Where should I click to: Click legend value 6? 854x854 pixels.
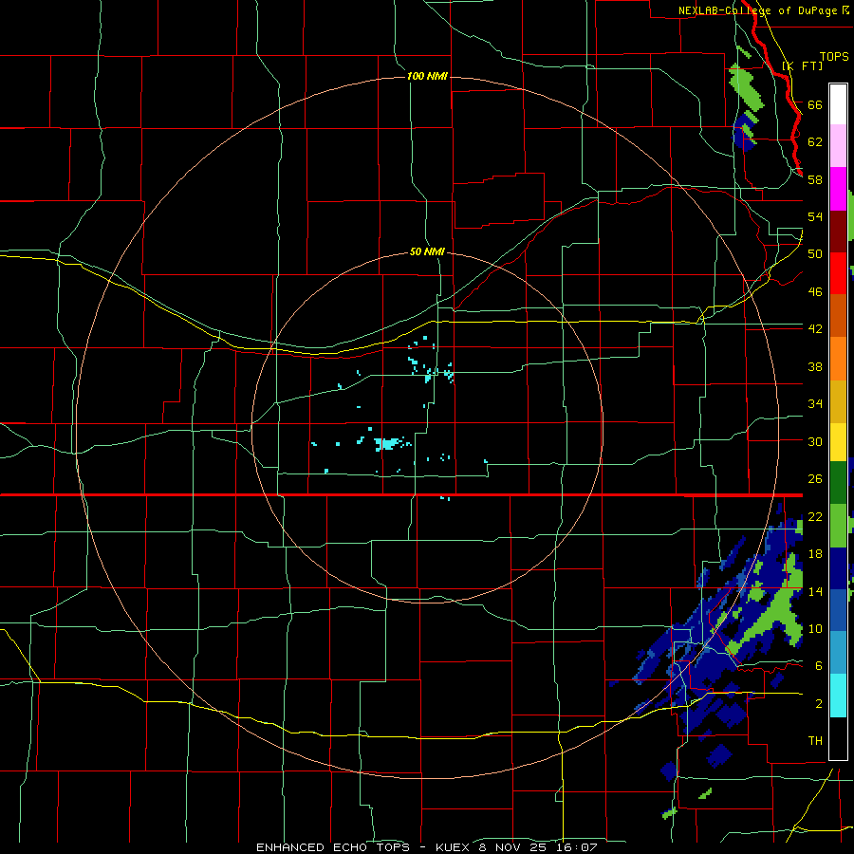(819, 665)
